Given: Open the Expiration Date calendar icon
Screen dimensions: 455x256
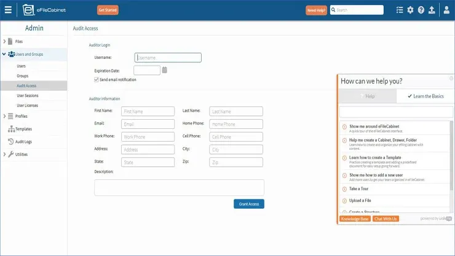Looking at the screenshot, I should point(165,70).
